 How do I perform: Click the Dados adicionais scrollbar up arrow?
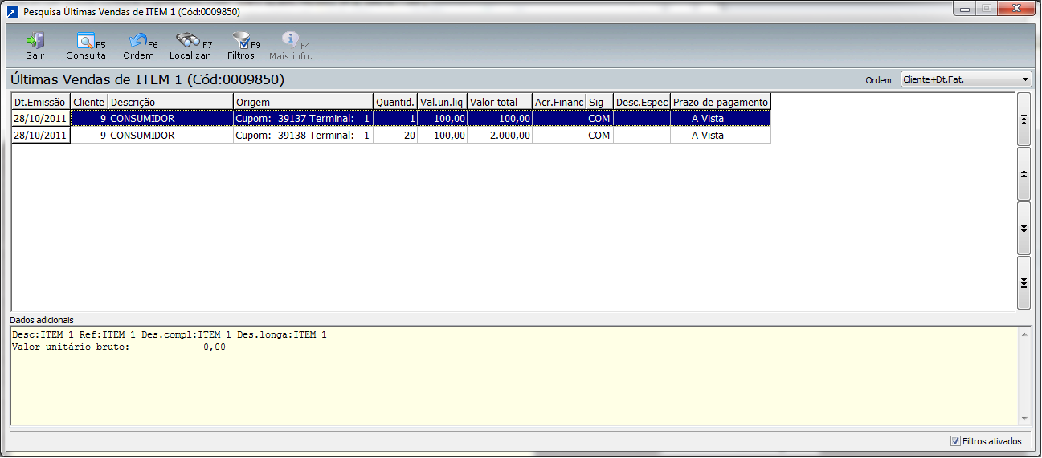click(1024, 333)
